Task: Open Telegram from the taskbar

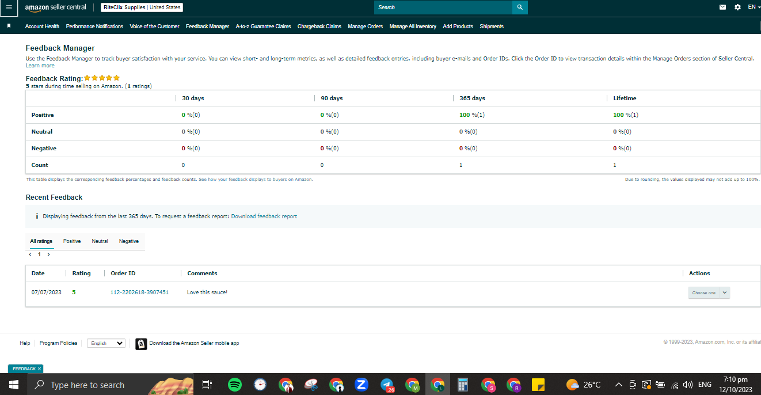Action: coord(387,385)
